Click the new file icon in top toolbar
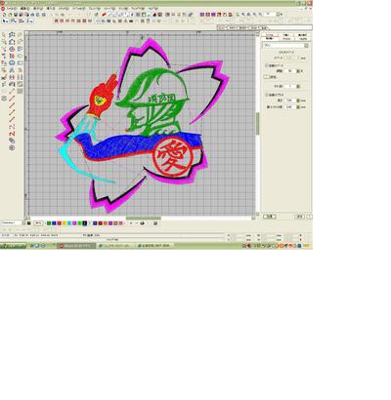The image size is (391, 400). pos(5,15)
